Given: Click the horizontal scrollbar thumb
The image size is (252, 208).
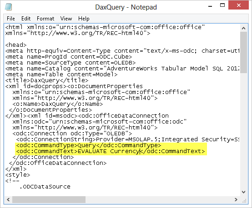Looking at the screenshot, I should [x=49, y=199].
